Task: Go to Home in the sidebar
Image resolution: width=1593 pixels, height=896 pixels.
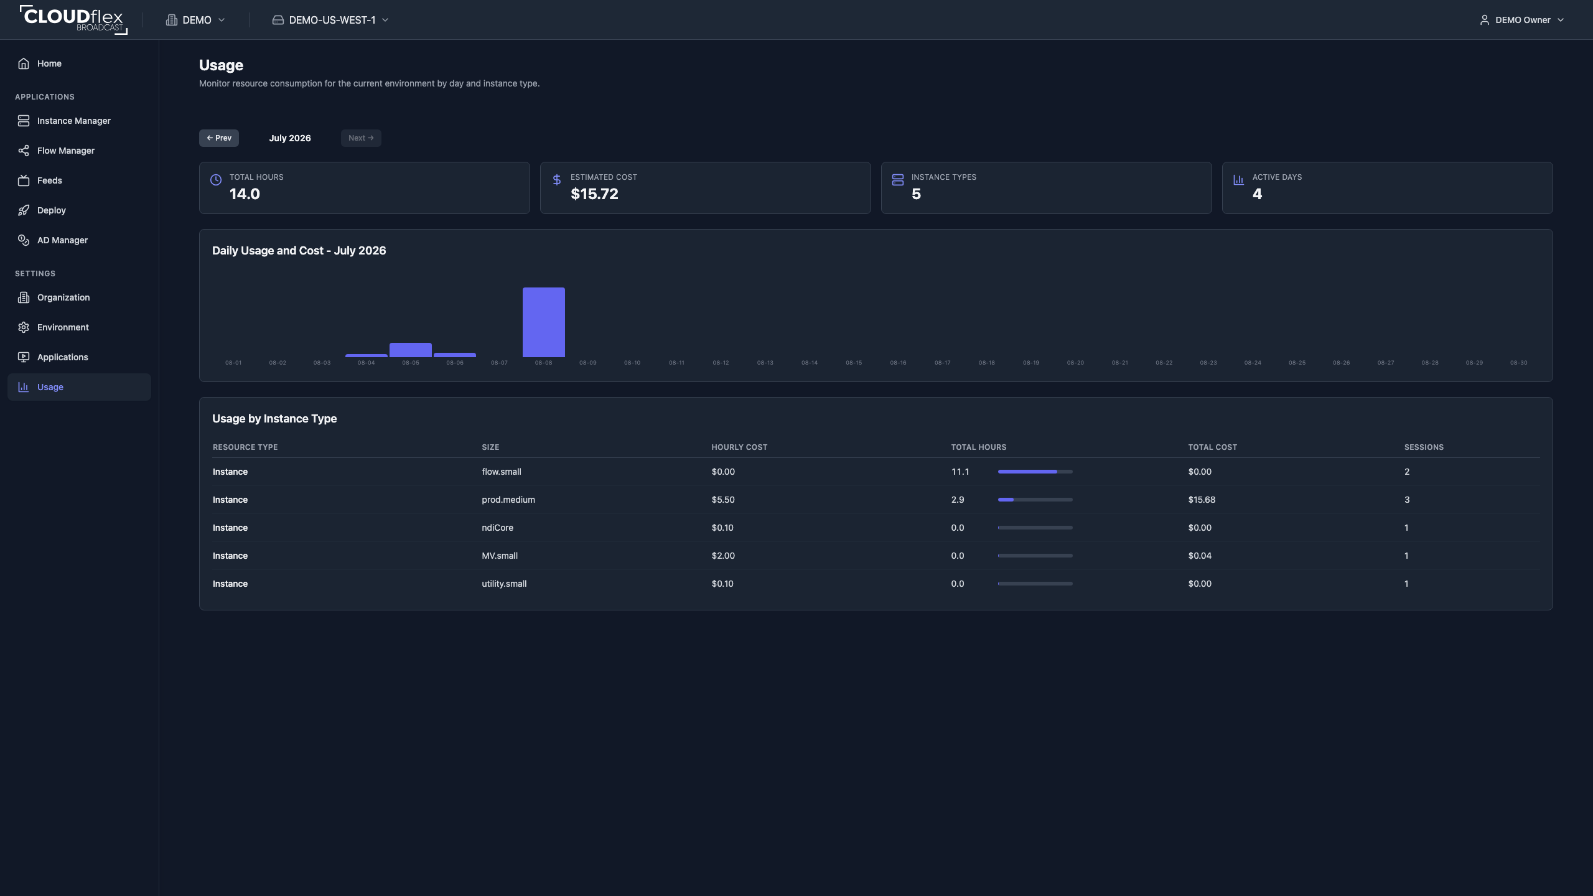Action: (79, 63)
